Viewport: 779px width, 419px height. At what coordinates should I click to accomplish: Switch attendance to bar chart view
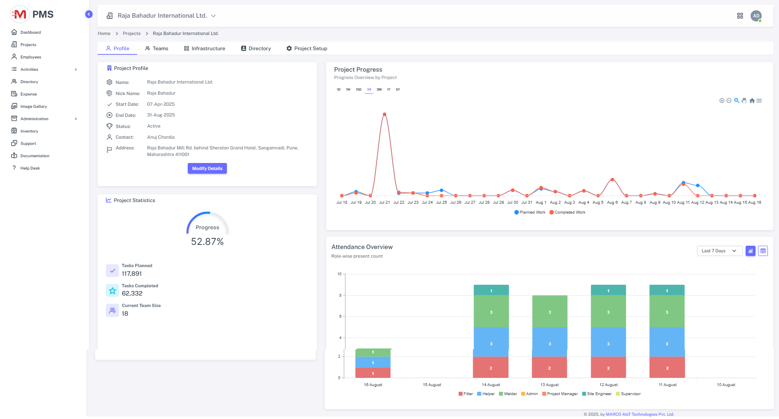coord(750,251)
